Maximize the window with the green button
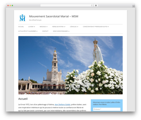Screen dimensions: 141x120 pos(12,6)
